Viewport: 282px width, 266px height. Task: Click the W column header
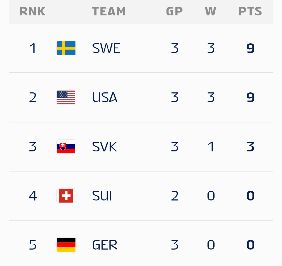[210, 11]
